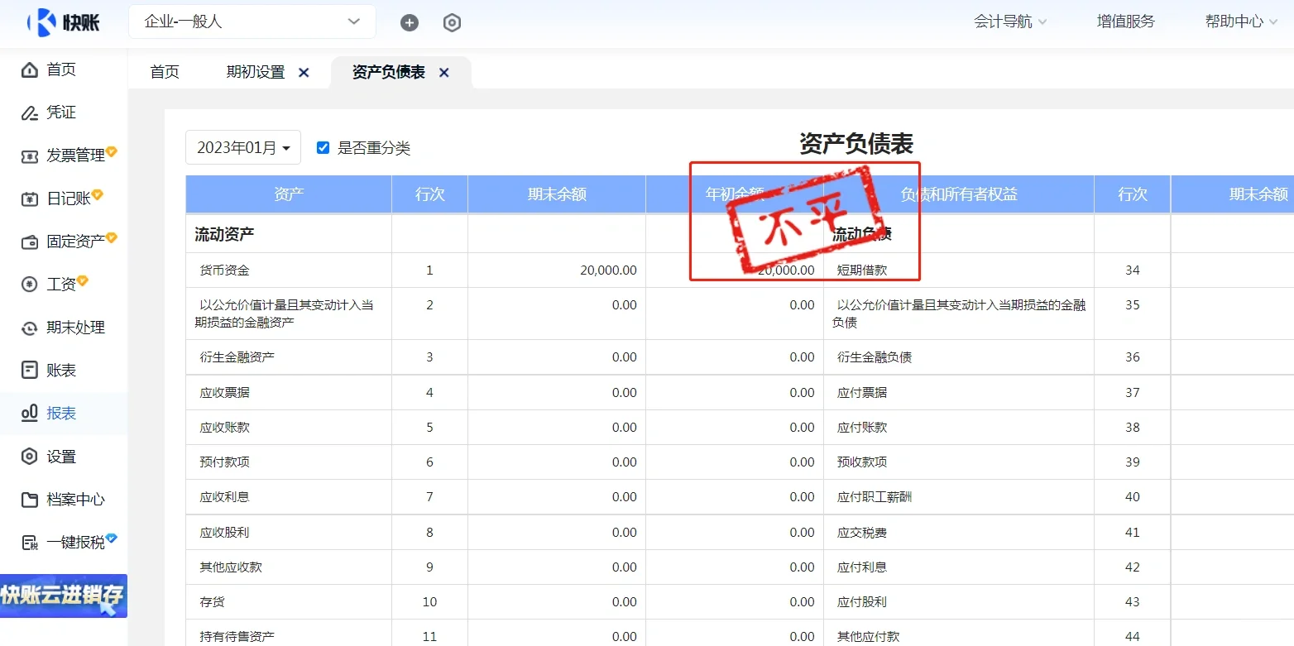Click row number 34 beside 短期借款
Viewport: 1294px width, 646px height.
click(x=1133, y=270)
